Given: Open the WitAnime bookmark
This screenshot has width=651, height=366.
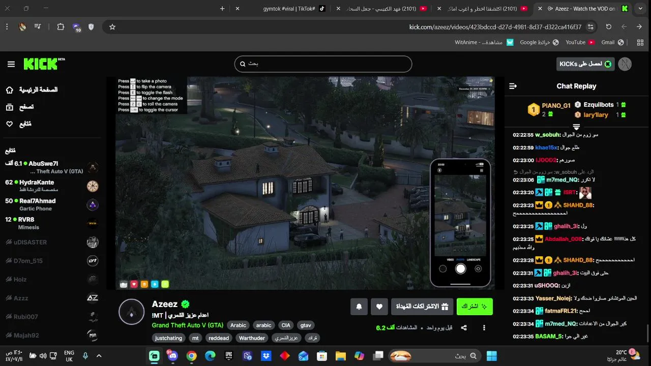Looking at the screenshot, I should (484, 42).
